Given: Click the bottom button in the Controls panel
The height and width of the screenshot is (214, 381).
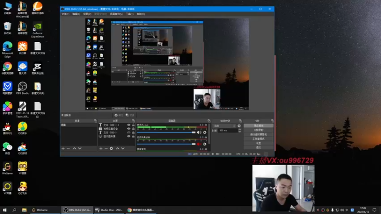Looking at the screenshot, I should point(258,147).
